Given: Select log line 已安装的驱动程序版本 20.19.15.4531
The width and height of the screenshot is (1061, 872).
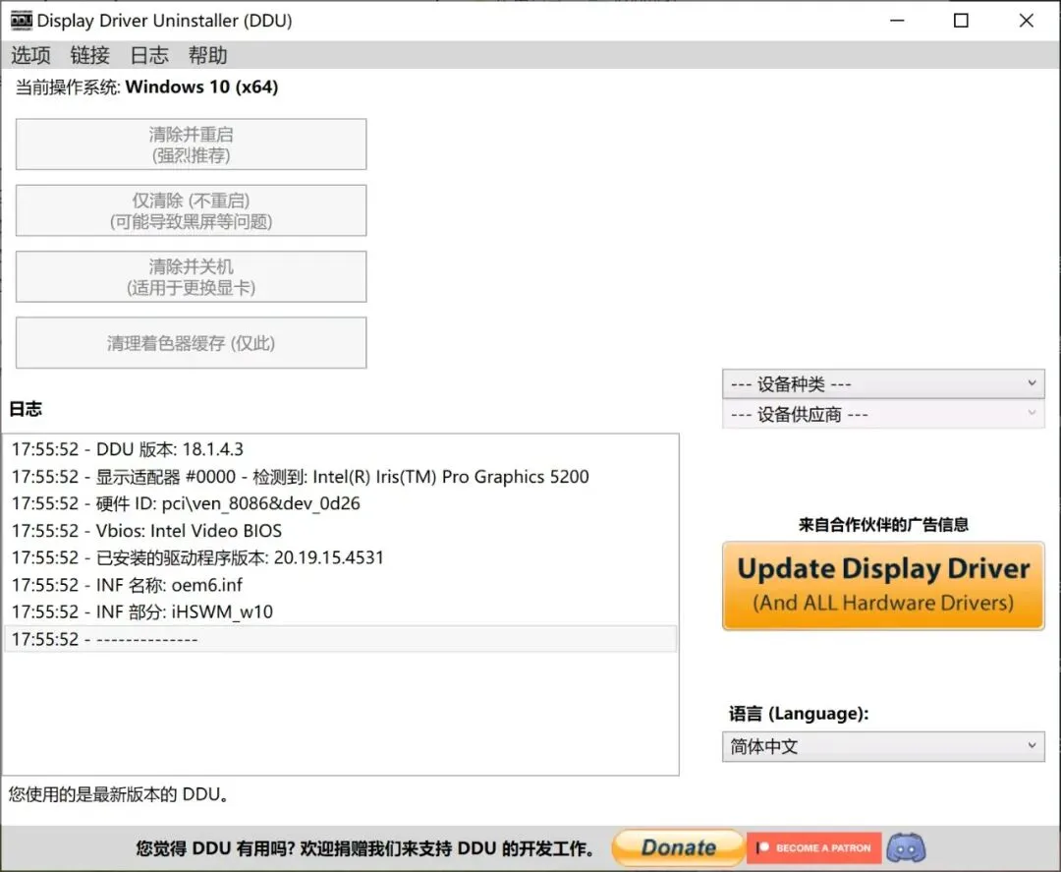Looking at the screenshot, I should click(340, 557).
